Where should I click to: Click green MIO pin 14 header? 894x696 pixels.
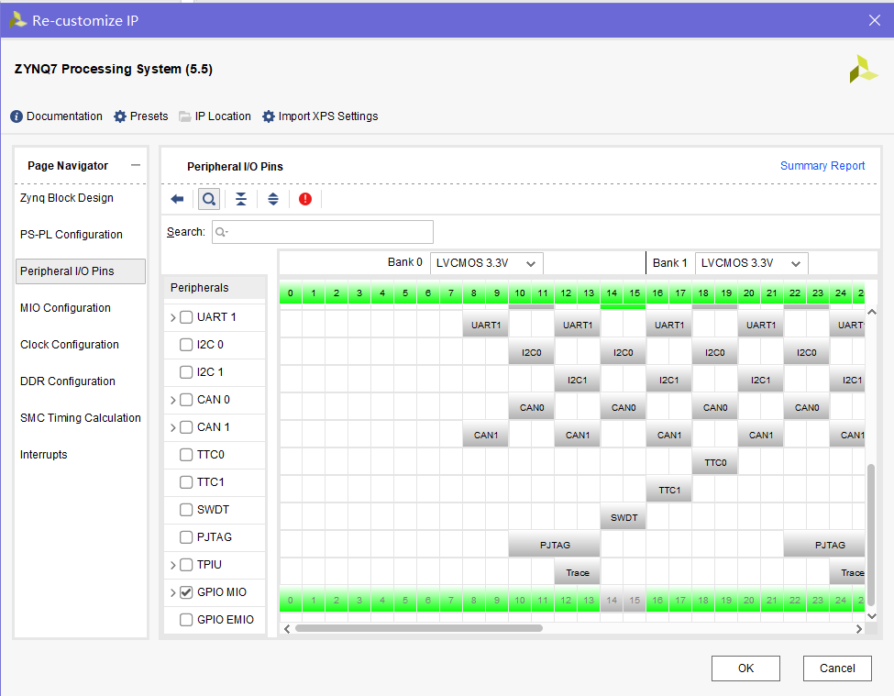[612, 293]
